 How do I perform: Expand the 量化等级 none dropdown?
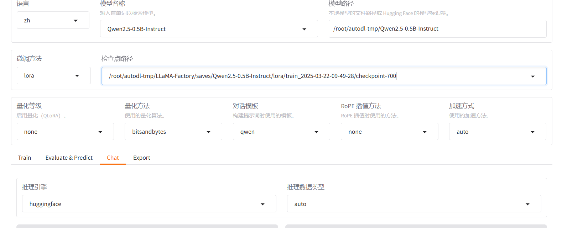click(65, 132)
